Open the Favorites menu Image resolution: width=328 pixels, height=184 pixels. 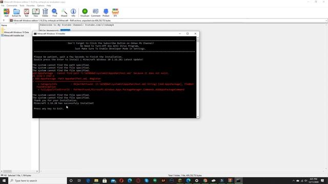tap(31, 6)
